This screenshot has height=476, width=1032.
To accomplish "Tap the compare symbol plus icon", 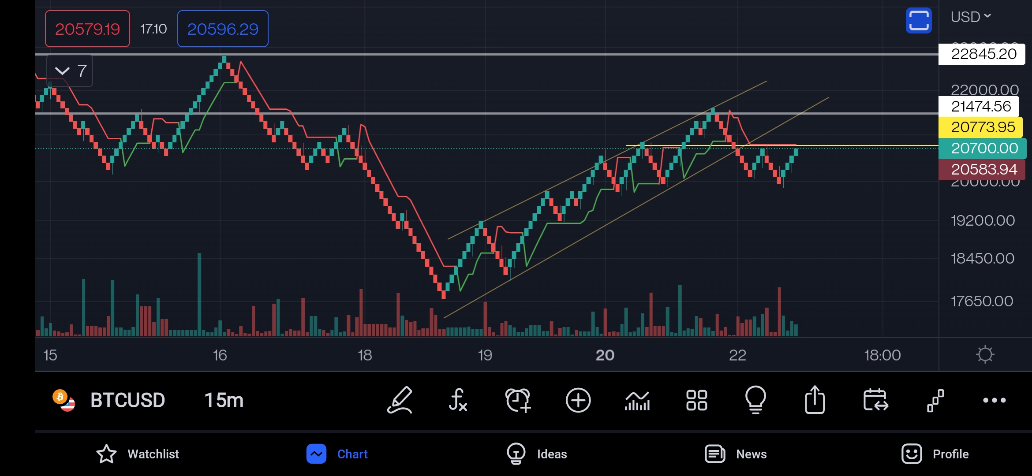I will coord(578,400).
